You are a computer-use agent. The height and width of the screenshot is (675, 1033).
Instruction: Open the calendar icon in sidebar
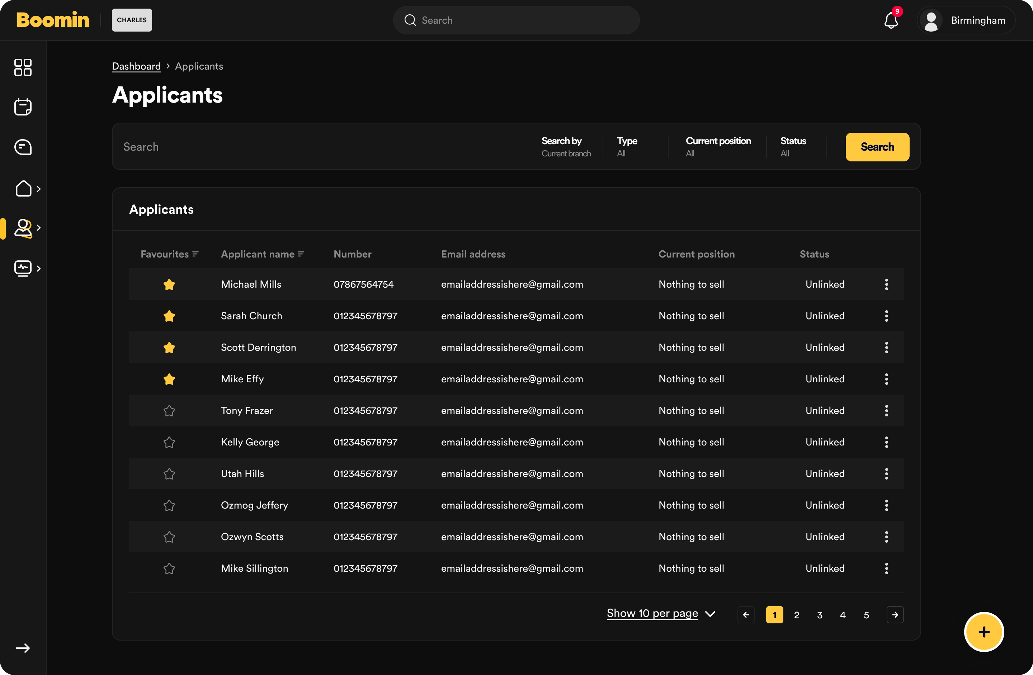[x=23, y=107]
